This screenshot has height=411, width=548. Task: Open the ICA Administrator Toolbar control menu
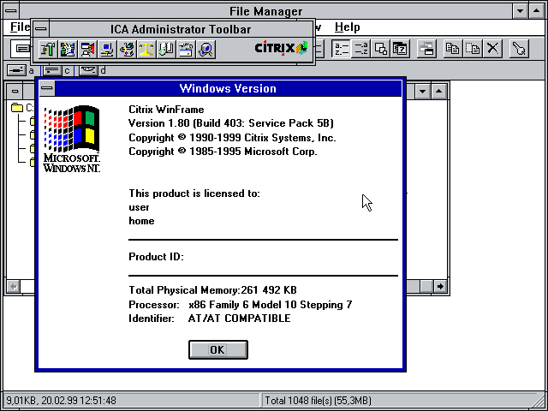click(41, 29)
